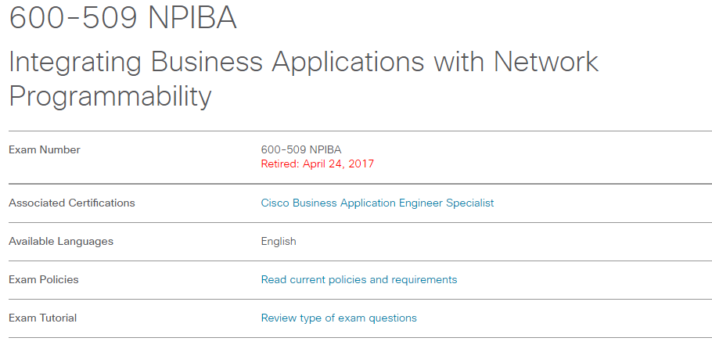Click the 600-509 NPIBA exam number value
Image resolution: width=712 pixels, height=345 pixels.
click(301, 149)
